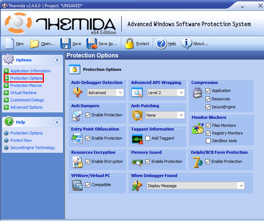The width and height of the screenshot is (264, 221).
Task: Click the Anti Dumpers icon
Action: (x=77, y=116)
